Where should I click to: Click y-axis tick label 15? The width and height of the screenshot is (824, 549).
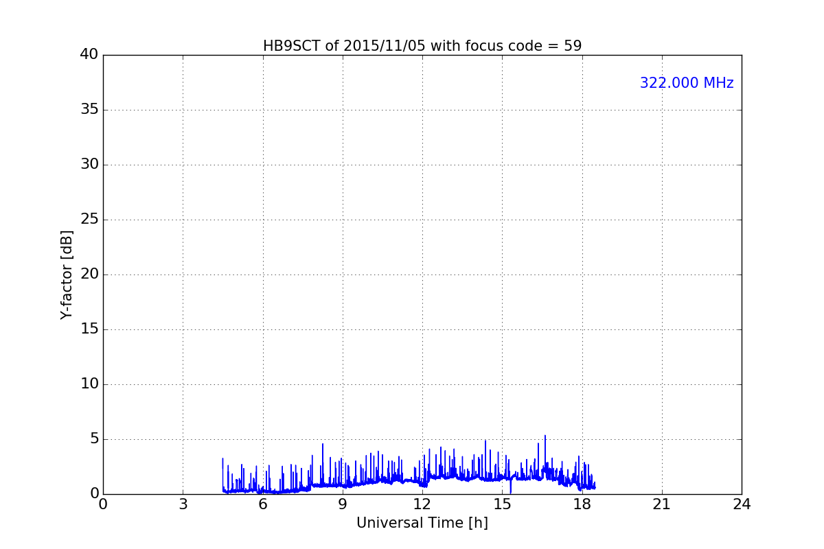click(x=89, y=329)
